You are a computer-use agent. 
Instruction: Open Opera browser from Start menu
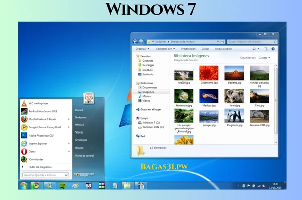point(46,152)
